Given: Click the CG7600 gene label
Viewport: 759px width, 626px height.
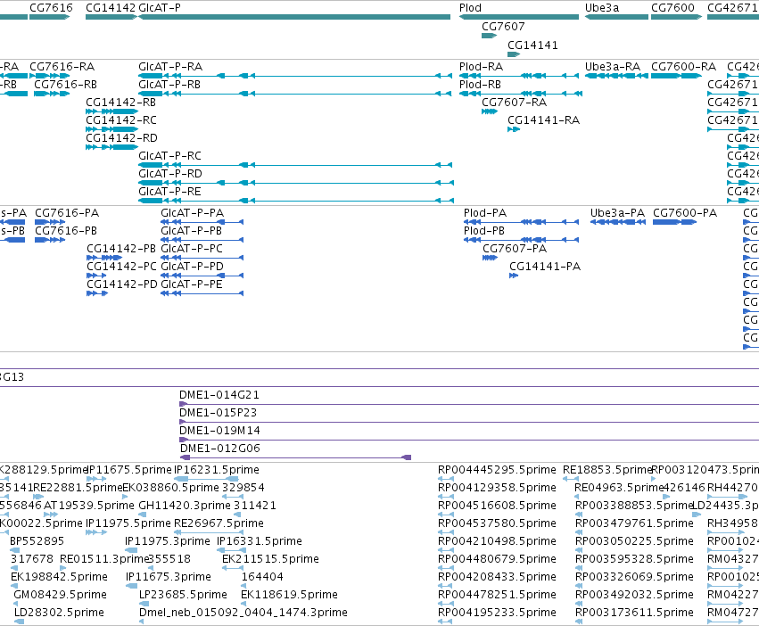Looking at the screenshot, I should (672, 8).
